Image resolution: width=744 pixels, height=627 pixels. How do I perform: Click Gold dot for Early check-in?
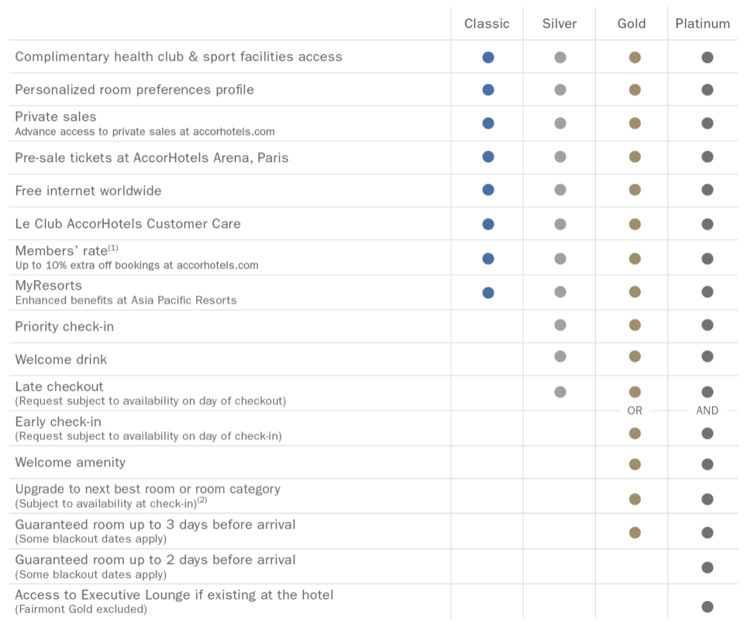click(635, 433)
